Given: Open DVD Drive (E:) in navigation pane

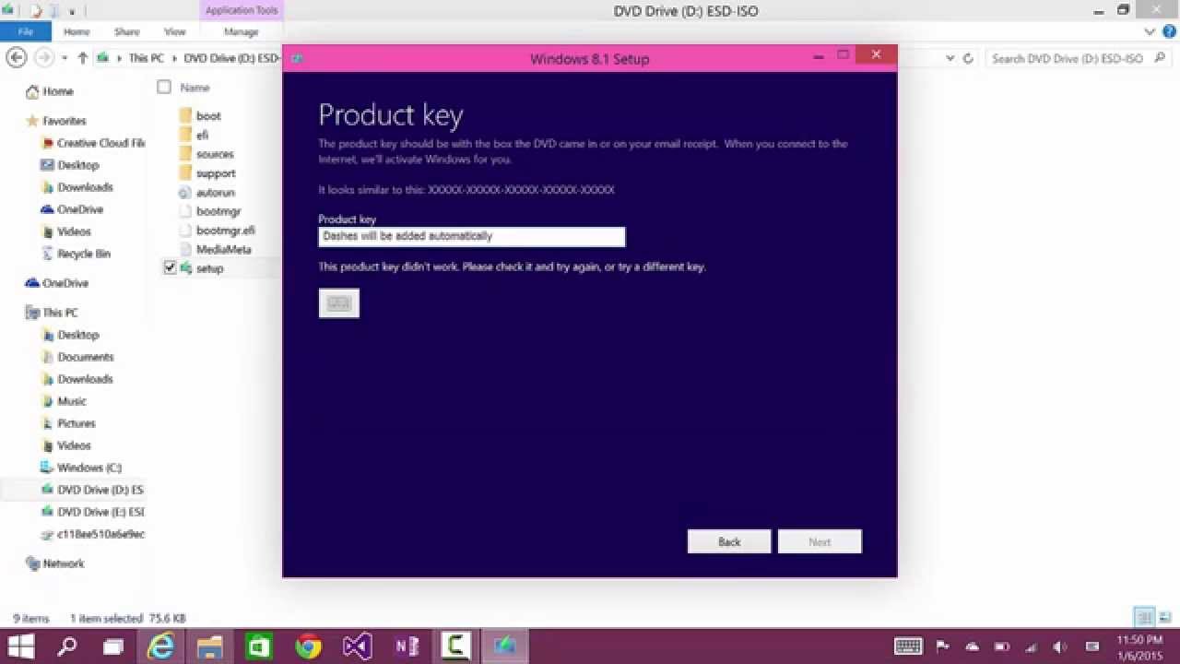Looking at the screenshot, I should 100,512.
